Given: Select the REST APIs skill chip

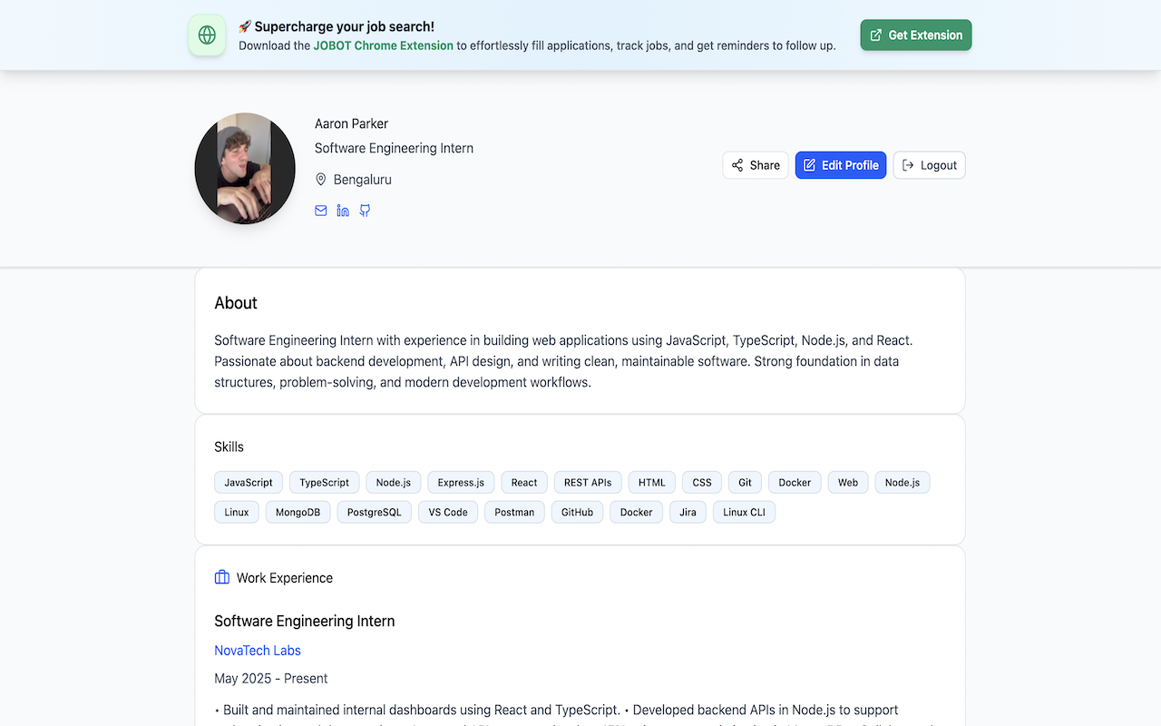Looking at the screenshot, I should point(587,482).
